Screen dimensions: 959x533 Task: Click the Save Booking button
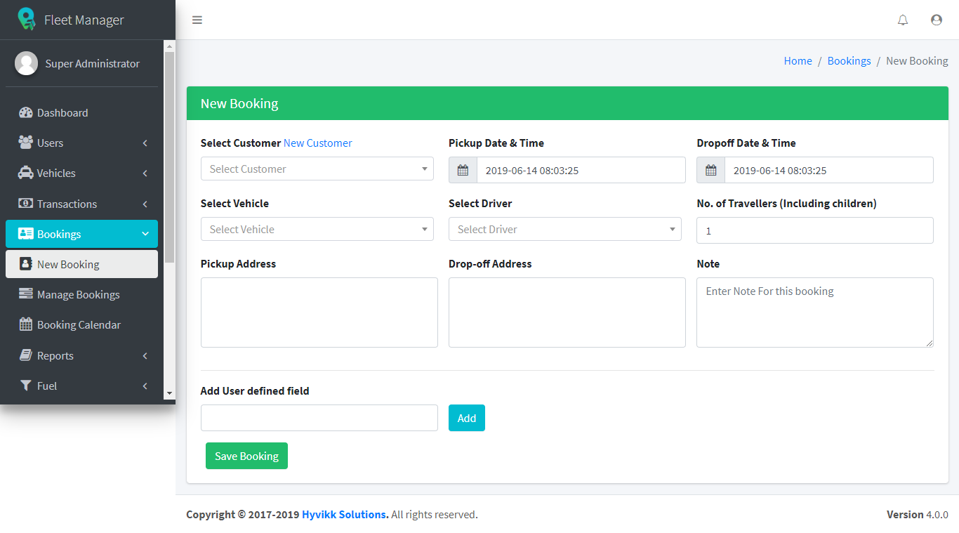(x=246, y=456)
